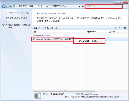Collapse the Microsoft Windows (1) group

43,36
